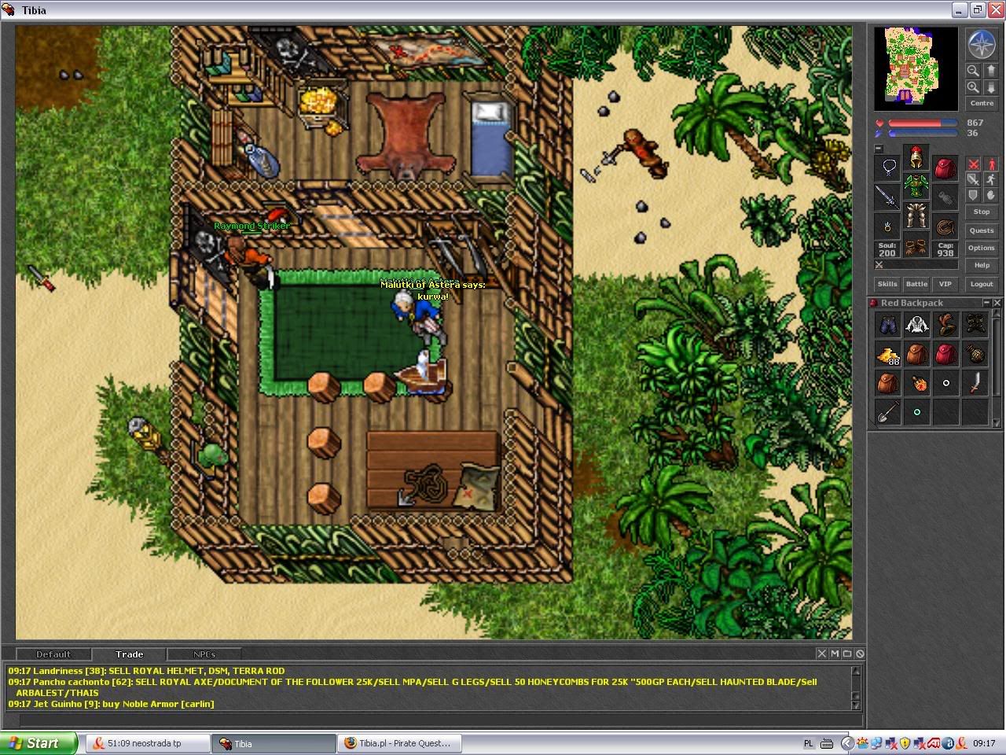This screenshot has width=1006, height=755.
Task: Select the equipped sword slot
Action: coord(889,197)
